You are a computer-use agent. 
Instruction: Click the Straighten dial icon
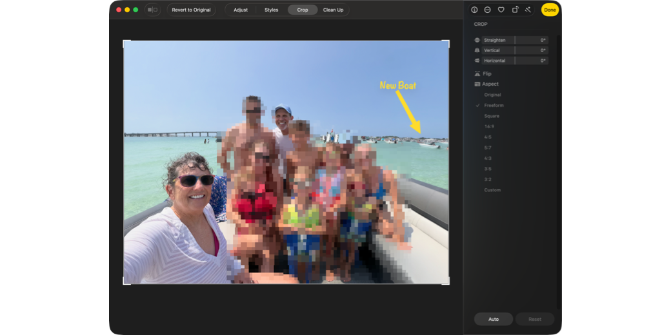(477, 40)
